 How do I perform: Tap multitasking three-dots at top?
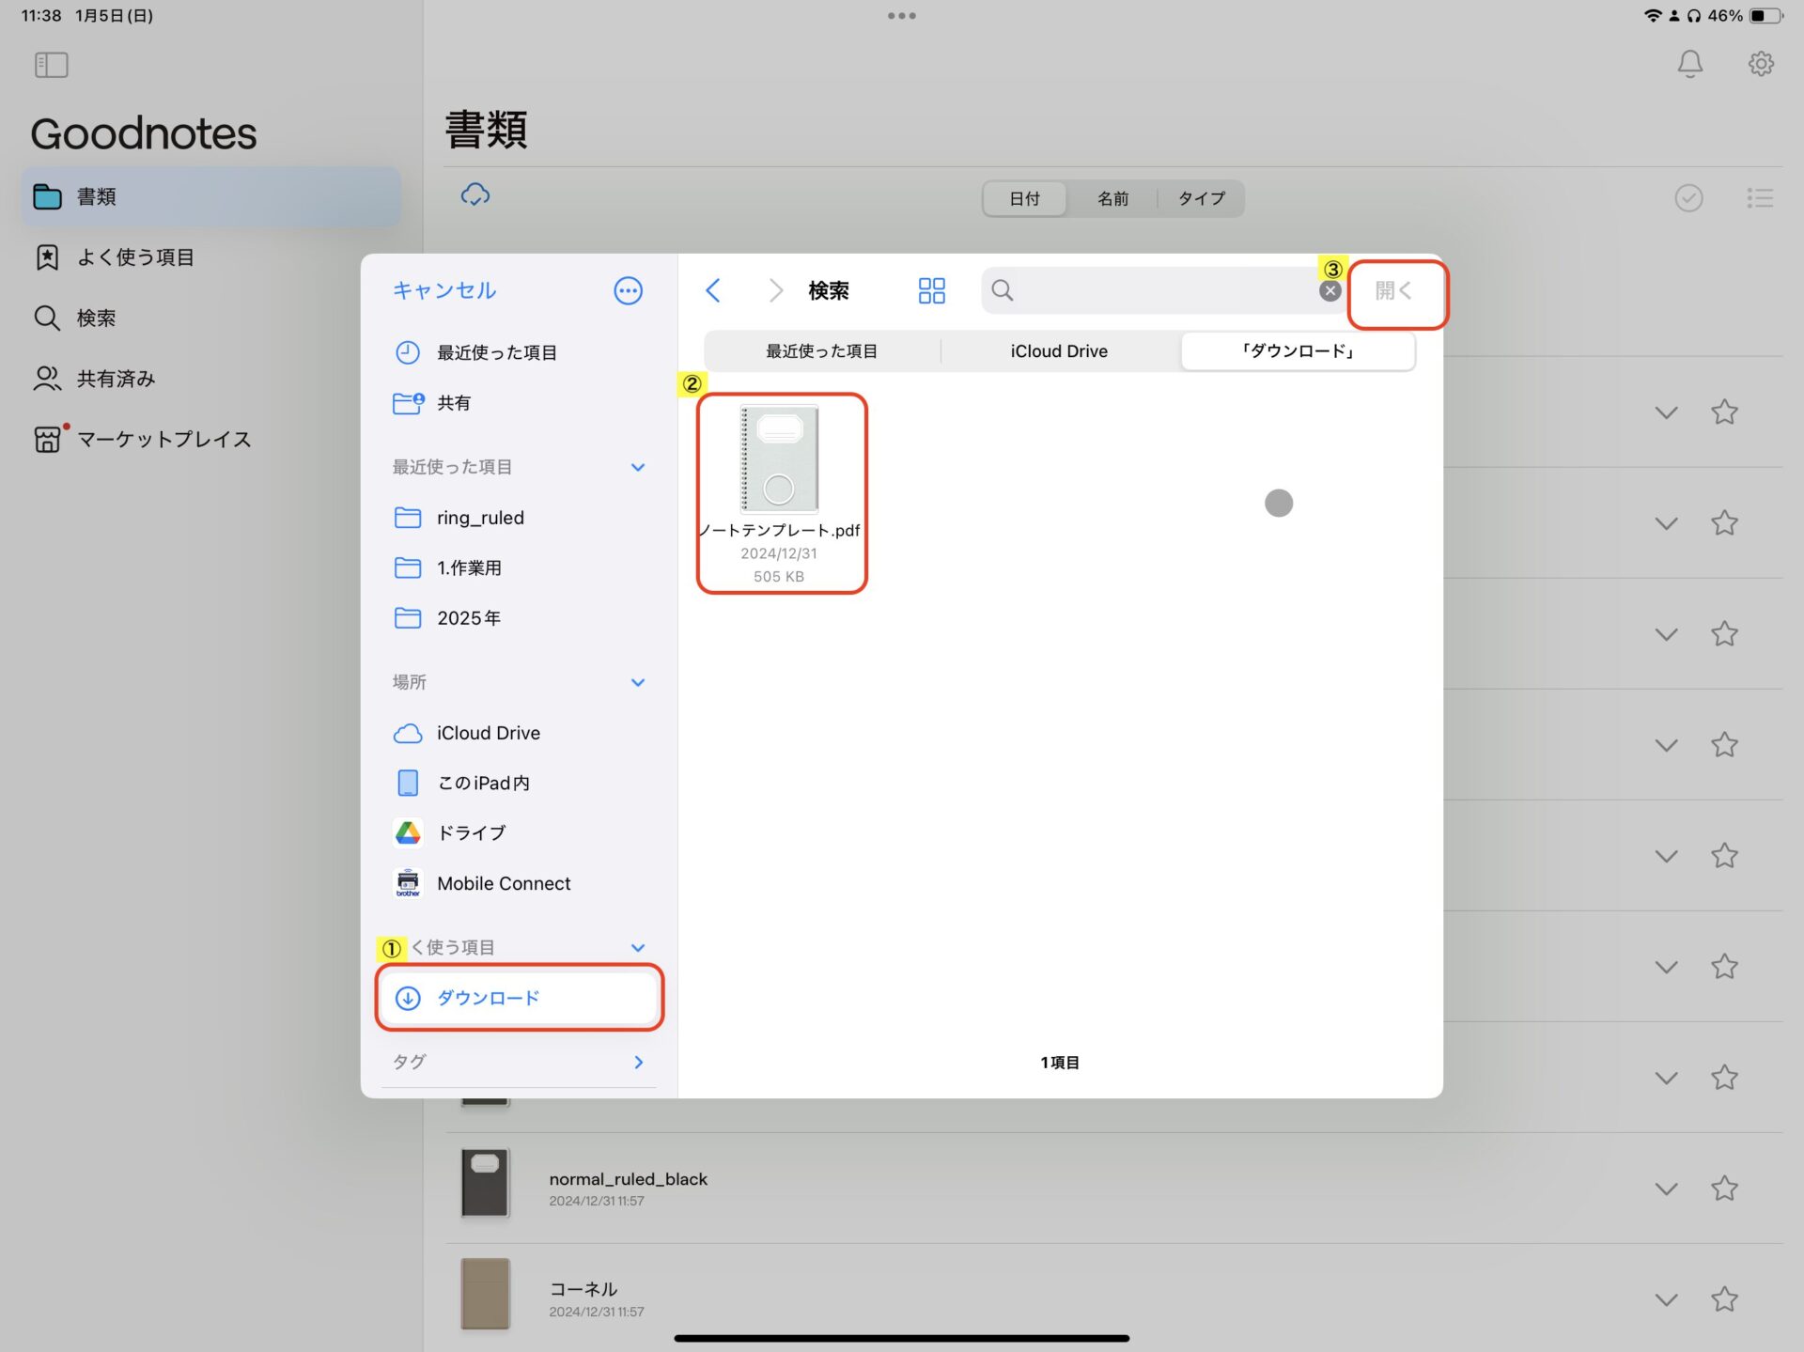click(901, 16)
